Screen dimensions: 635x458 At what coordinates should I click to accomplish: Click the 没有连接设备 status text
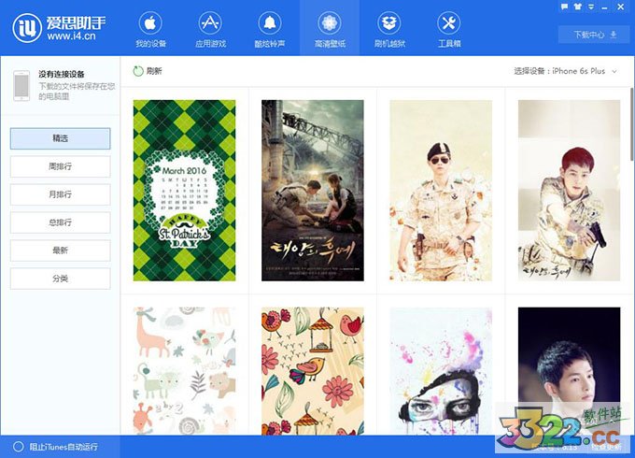(62, 74)
